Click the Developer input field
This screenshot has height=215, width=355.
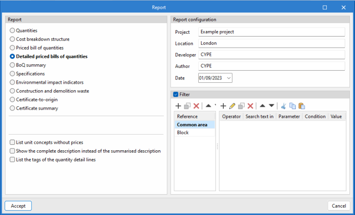[x=272, y=55]
